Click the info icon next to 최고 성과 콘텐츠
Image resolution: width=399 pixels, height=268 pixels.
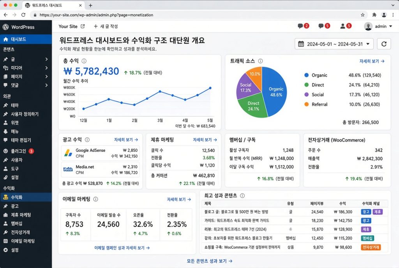pos(242,196)
